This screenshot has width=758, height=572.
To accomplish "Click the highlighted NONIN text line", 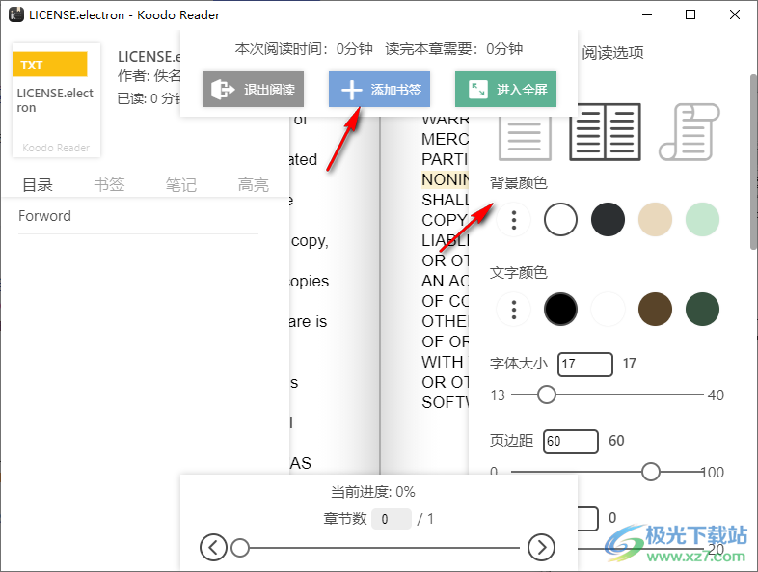I will pyautogui.click(x=446, y=179).
